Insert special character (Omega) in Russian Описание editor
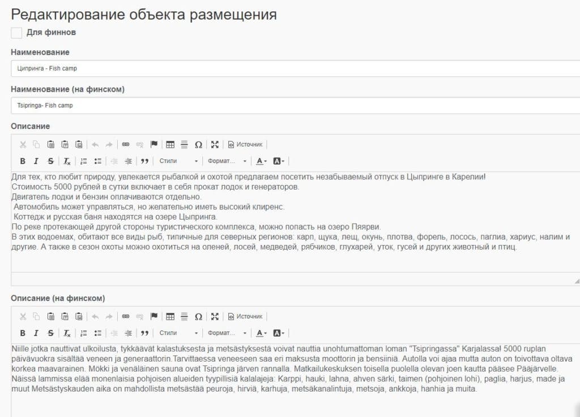This screenshot has height=417, width=580. coord(198,144)
